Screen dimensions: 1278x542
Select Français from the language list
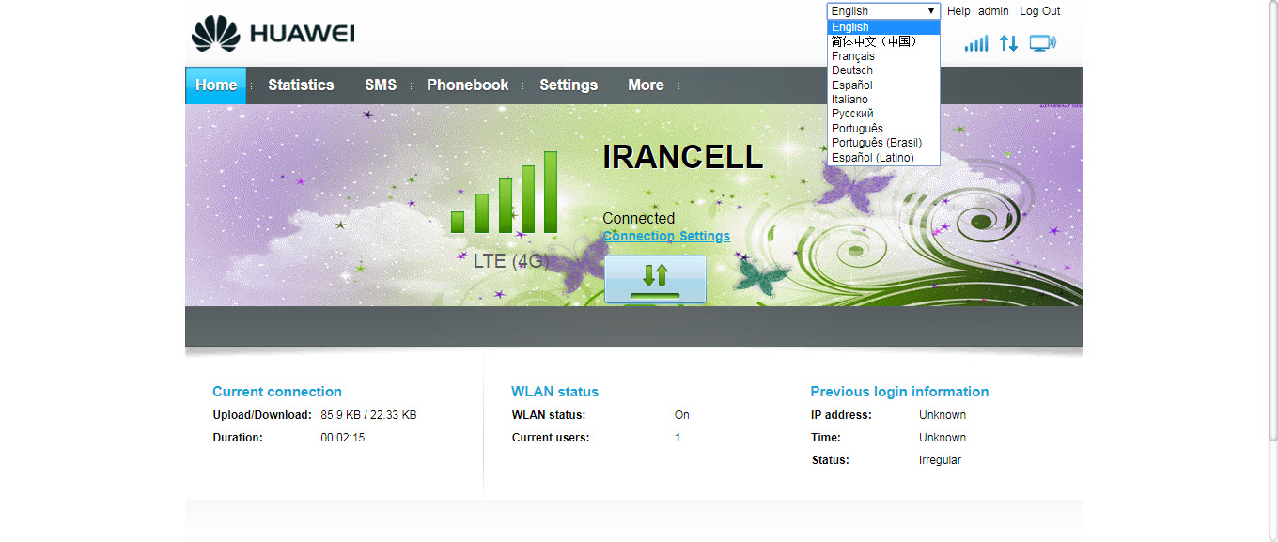[883, 55]
